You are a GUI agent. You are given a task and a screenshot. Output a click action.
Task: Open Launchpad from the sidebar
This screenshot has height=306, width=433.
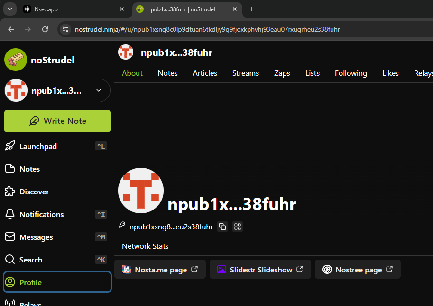(x=57, y=146)
